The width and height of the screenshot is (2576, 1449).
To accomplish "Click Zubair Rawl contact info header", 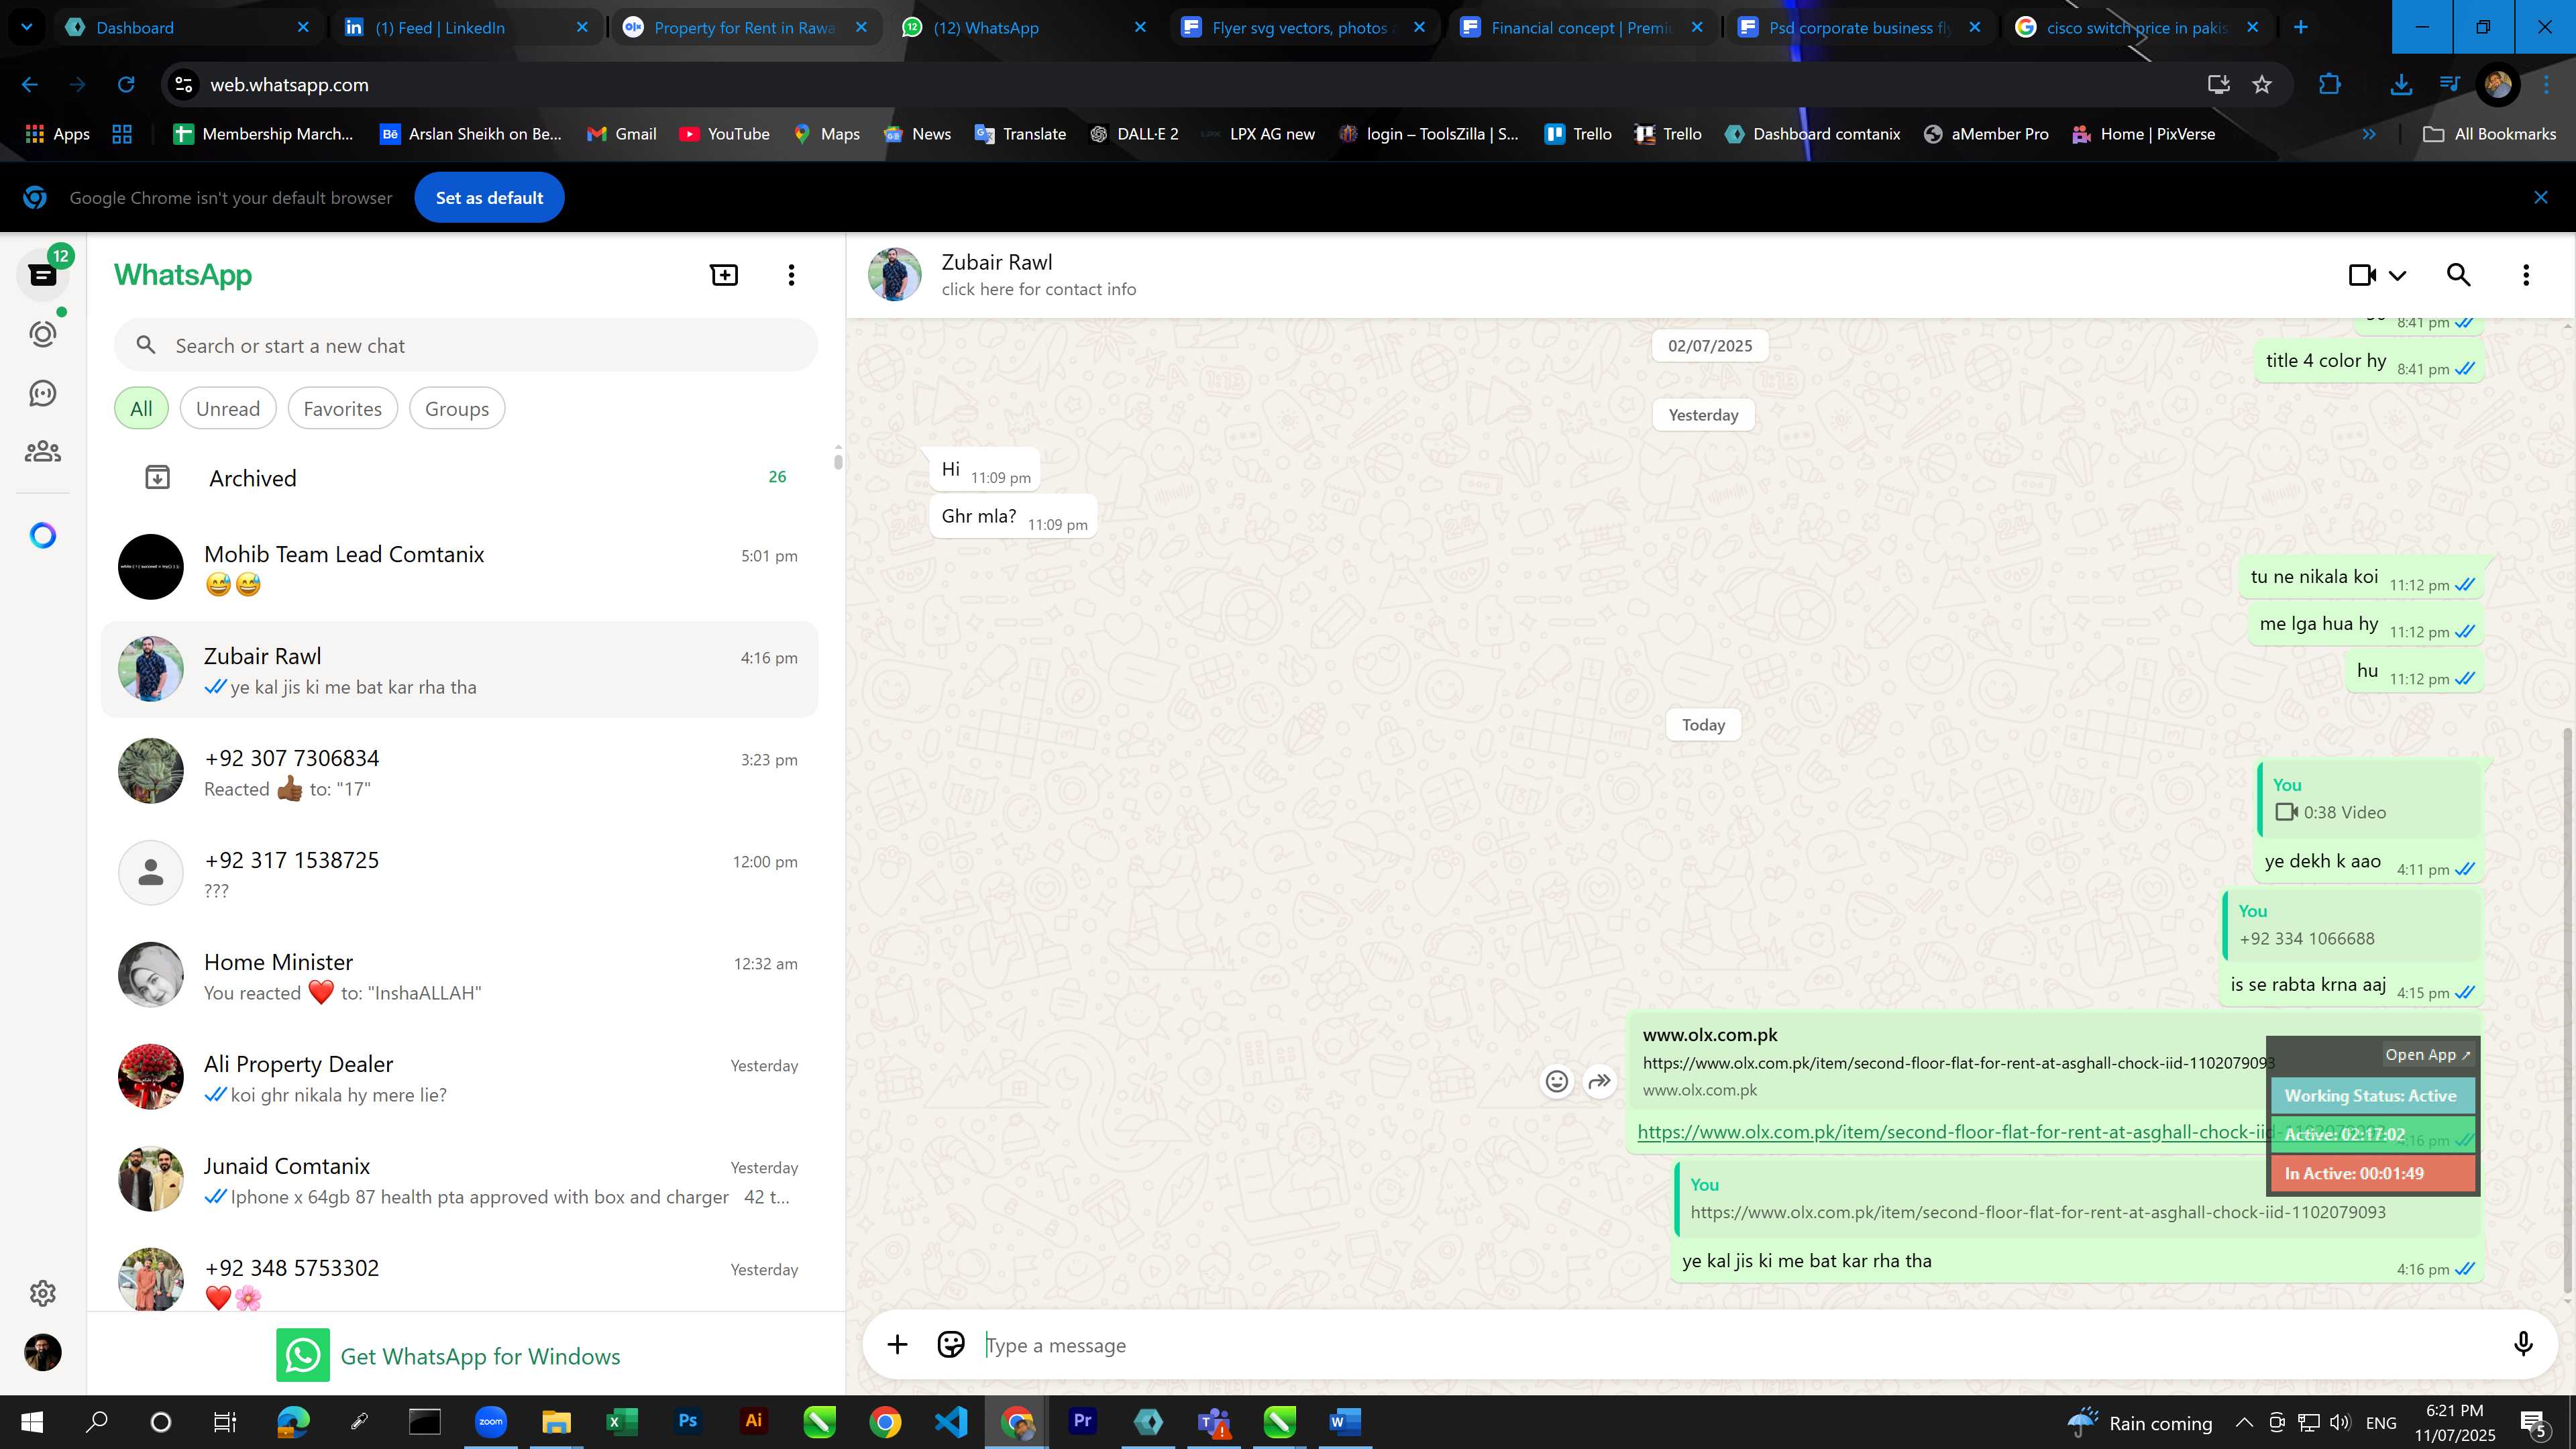I will [1038, 275].
